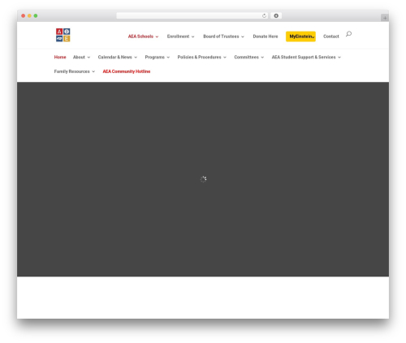Follow the AEA Community Hotline link
The width and height of the screenshot is (406, 343).
(x=127, y=71)
